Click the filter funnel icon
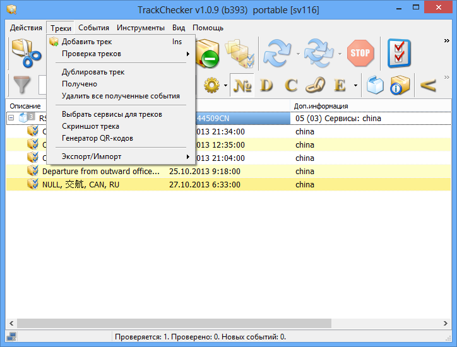 pyautogui.click(x=21, y=85)
